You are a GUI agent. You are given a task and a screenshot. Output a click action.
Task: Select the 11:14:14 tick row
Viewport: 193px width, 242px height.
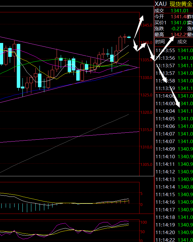pos(173,187)
